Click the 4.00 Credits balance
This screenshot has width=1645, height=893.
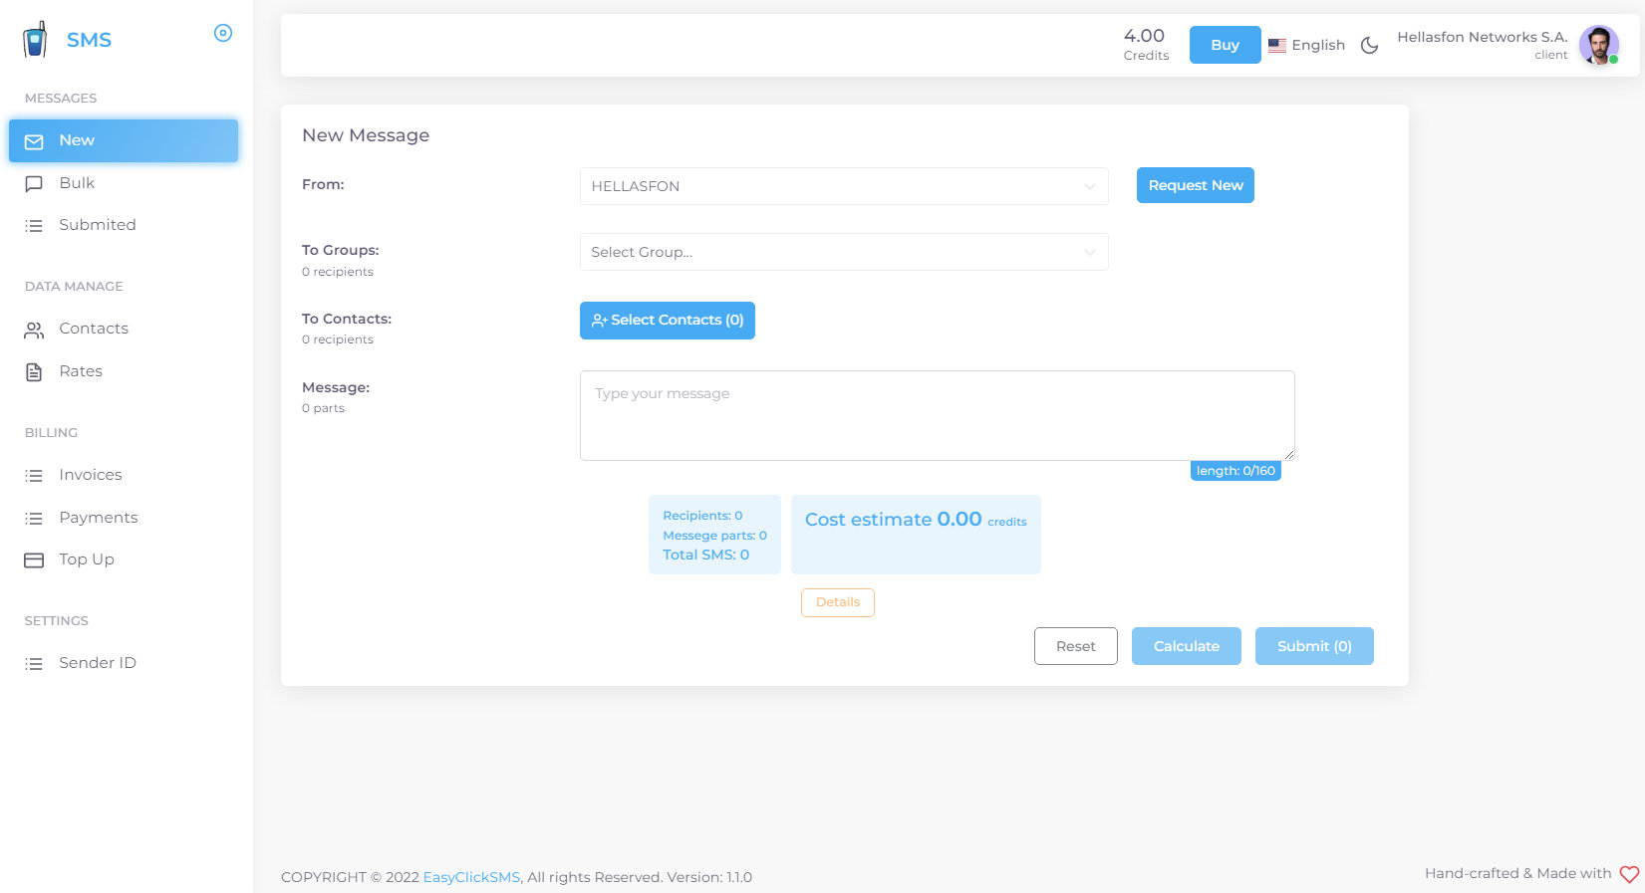[x=1145, y=44]
